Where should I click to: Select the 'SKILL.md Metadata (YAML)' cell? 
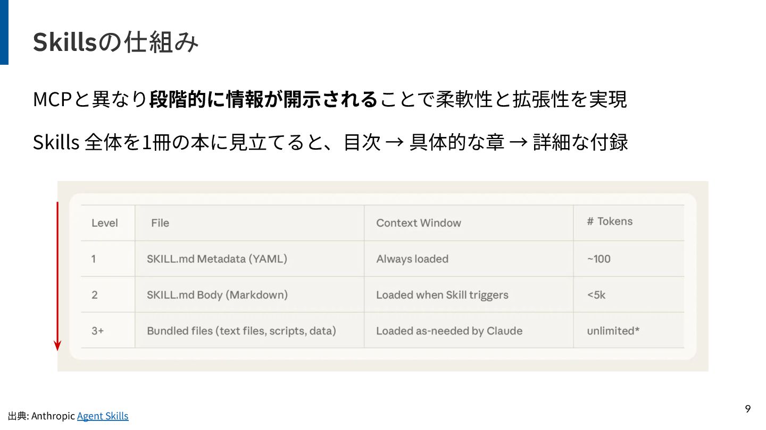217,259
